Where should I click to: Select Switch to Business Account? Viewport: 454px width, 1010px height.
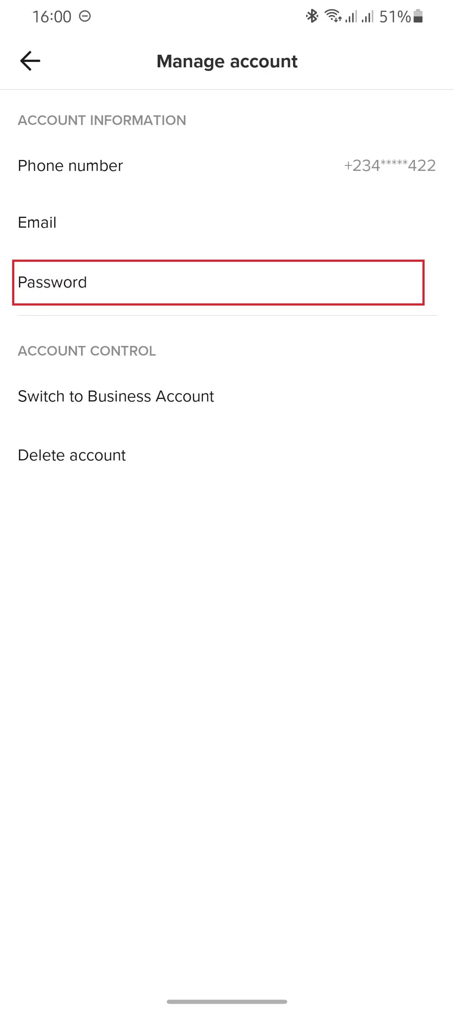click(x=227, y=396)
